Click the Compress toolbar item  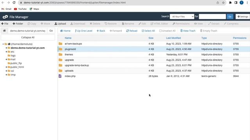(231, 24)
